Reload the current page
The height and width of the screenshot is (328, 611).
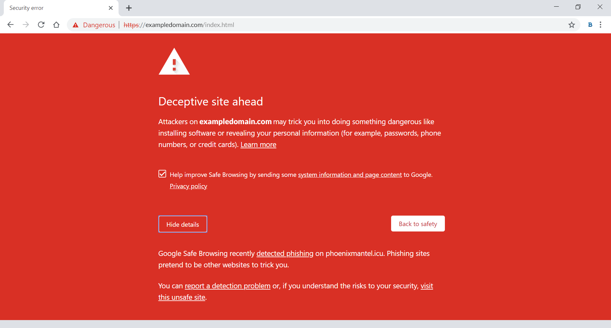pos(41,24)
